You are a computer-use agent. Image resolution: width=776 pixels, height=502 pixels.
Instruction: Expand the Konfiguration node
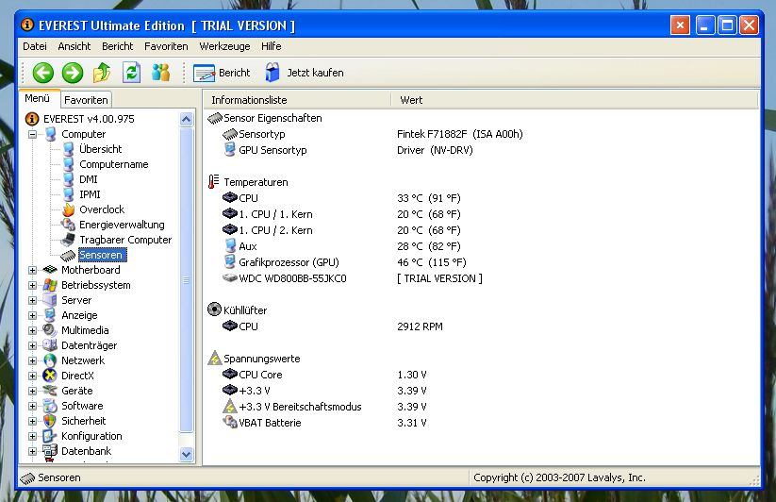coord(33,436)
